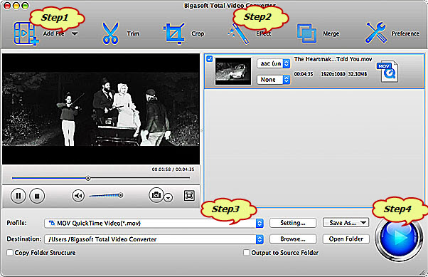Open the None subtitle dropdown
The height and width of the screenshot is (277, 428).
tap(273, 80)
